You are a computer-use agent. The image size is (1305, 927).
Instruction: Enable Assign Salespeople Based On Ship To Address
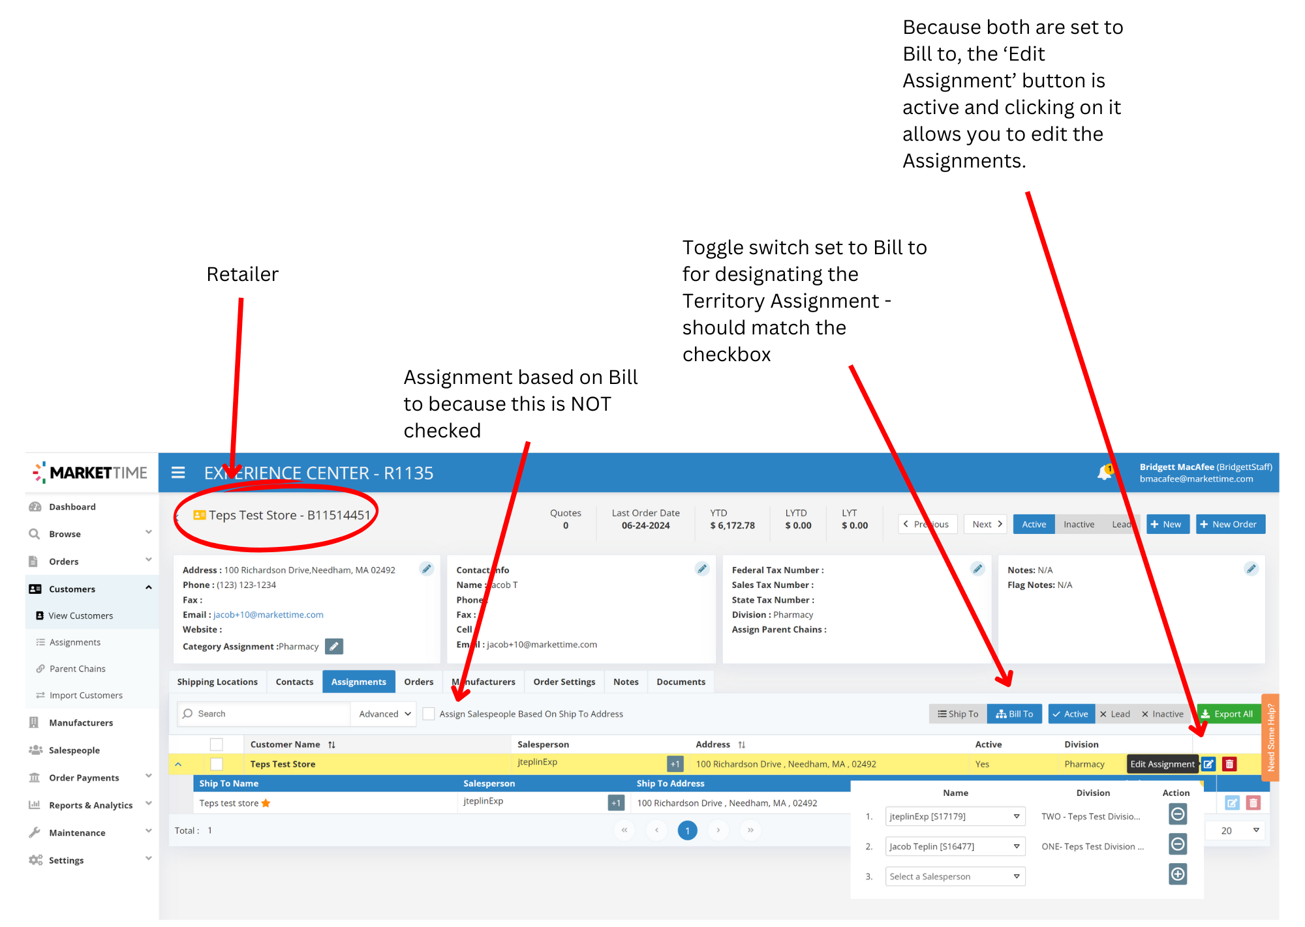point(429,714)
